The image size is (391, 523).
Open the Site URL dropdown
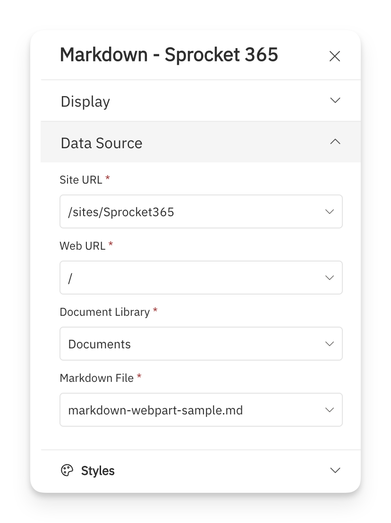click(201, 211)
